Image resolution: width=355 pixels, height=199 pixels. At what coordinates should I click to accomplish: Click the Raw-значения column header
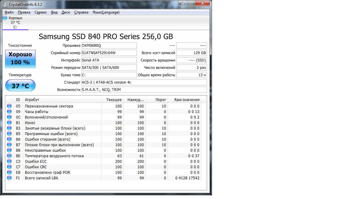pos(184,100)
